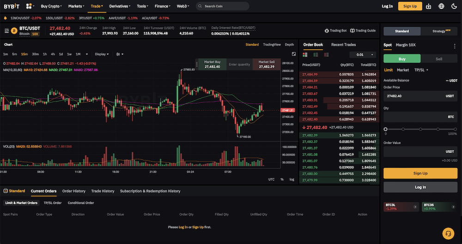Click the yellow Sign Up button in order panel
This screenshot has height=244, width=462.
(420, 173)
